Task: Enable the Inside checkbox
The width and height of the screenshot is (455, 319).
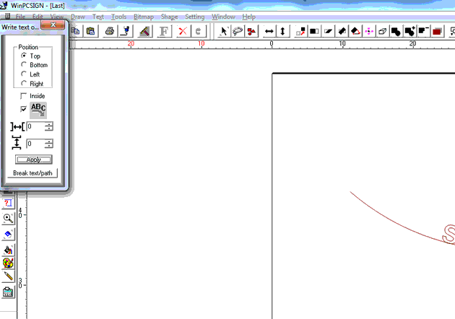Action: pos(24,96)
